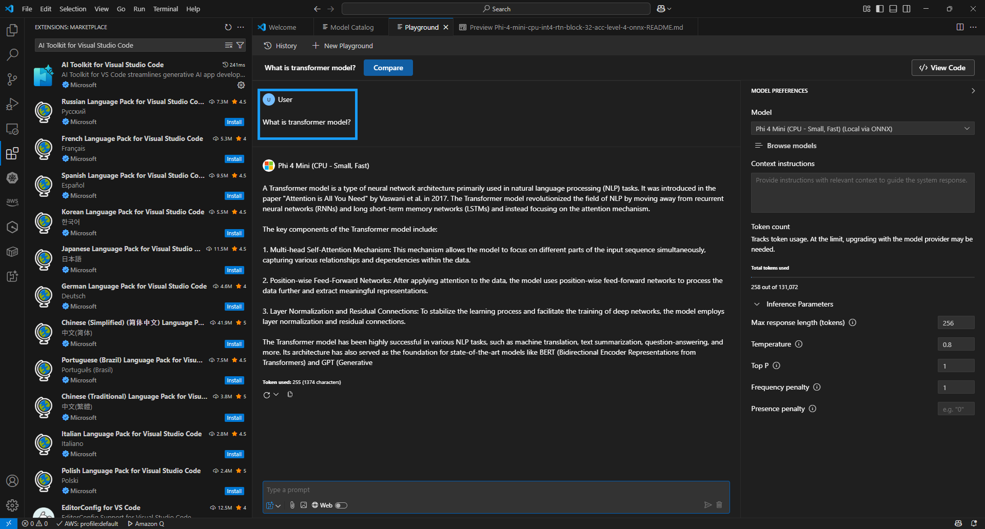The image size is (985, 529).
Task: Toggle panel layout icon in title bar
Action: coord(893,9)
